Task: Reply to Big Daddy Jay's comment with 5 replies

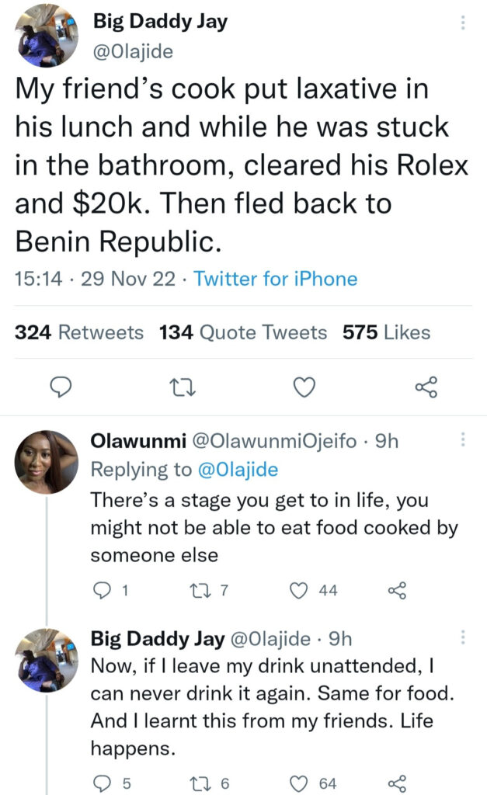Action: (x=100, y=783)
